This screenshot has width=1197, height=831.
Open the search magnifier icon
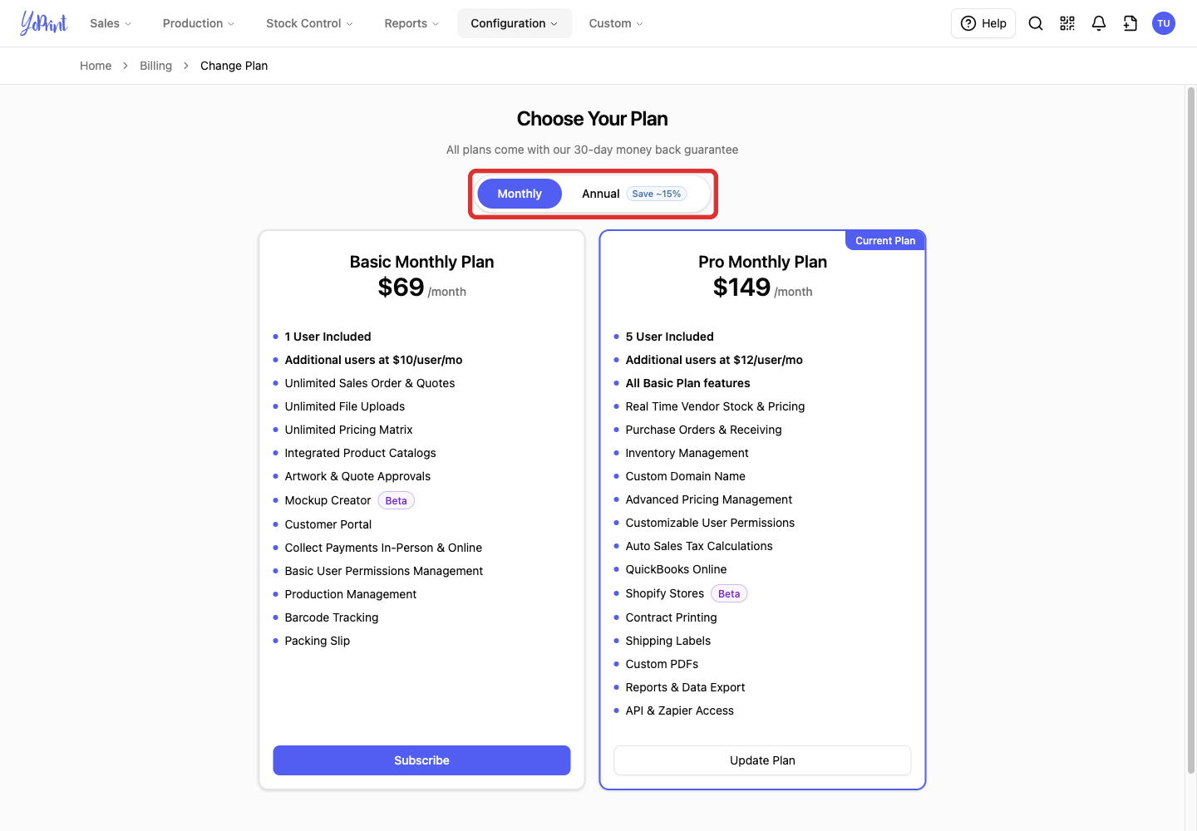pyautogui.click(x=1036, y=23)
